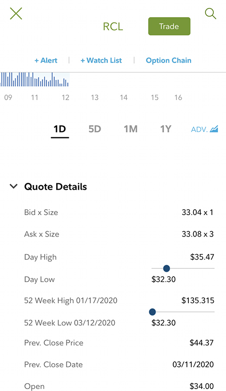
Task: Click the day range slider marker
Action: (166, 268)
